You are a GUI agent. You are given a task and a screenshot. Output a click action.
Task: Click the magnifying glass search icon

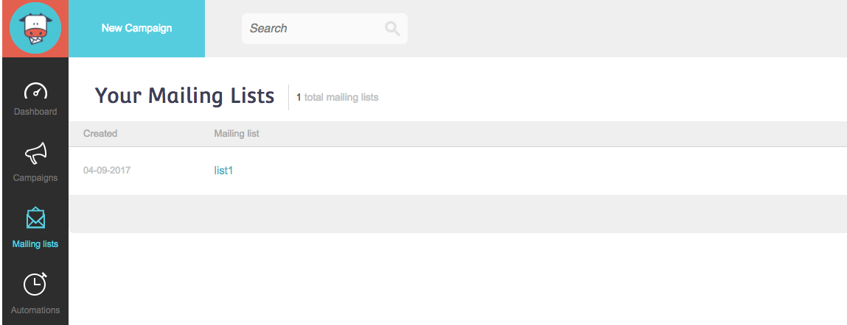[392, 29]
